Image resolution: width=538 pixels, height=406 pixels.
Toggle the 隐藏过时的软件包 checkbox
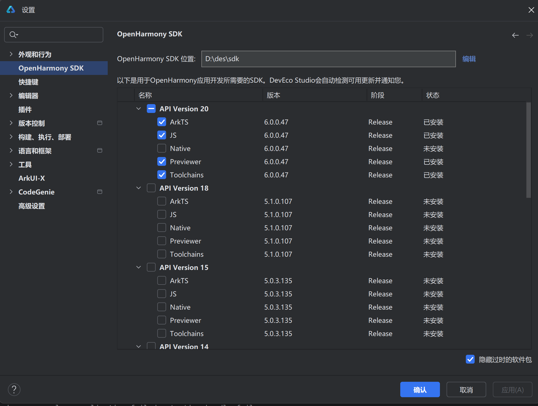pyautogui.click(x=470, y=359)
